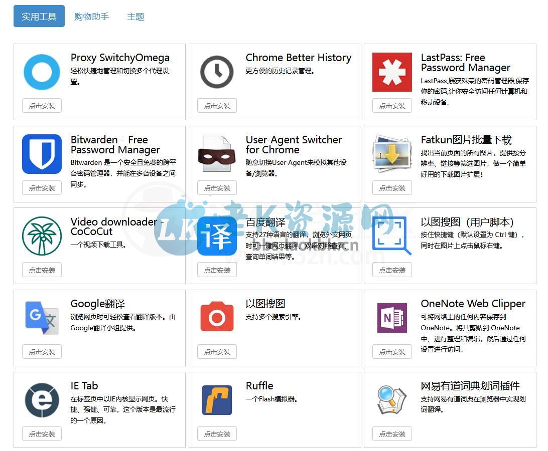Install Chrome Better History via 点击安装
The height and width of the screenshot is (451, 548).
click(x=217, y=106)
